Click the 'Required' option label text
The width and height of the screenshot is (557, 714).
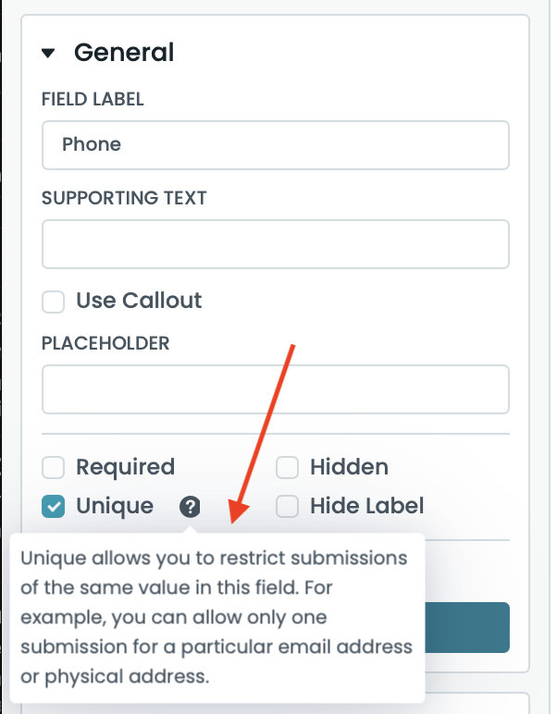pyautogui.click(x=125, y=467)
